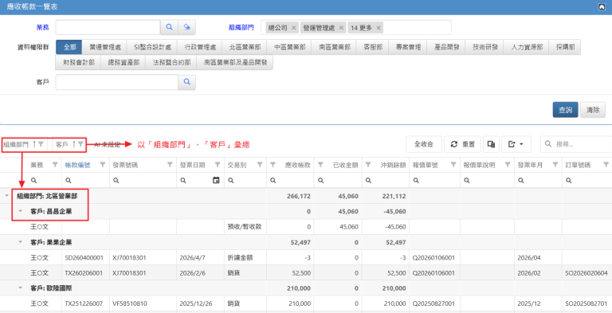The image size is (612, 313).
Task: Select the 行政管理處 tab
Action: [200, 47]
